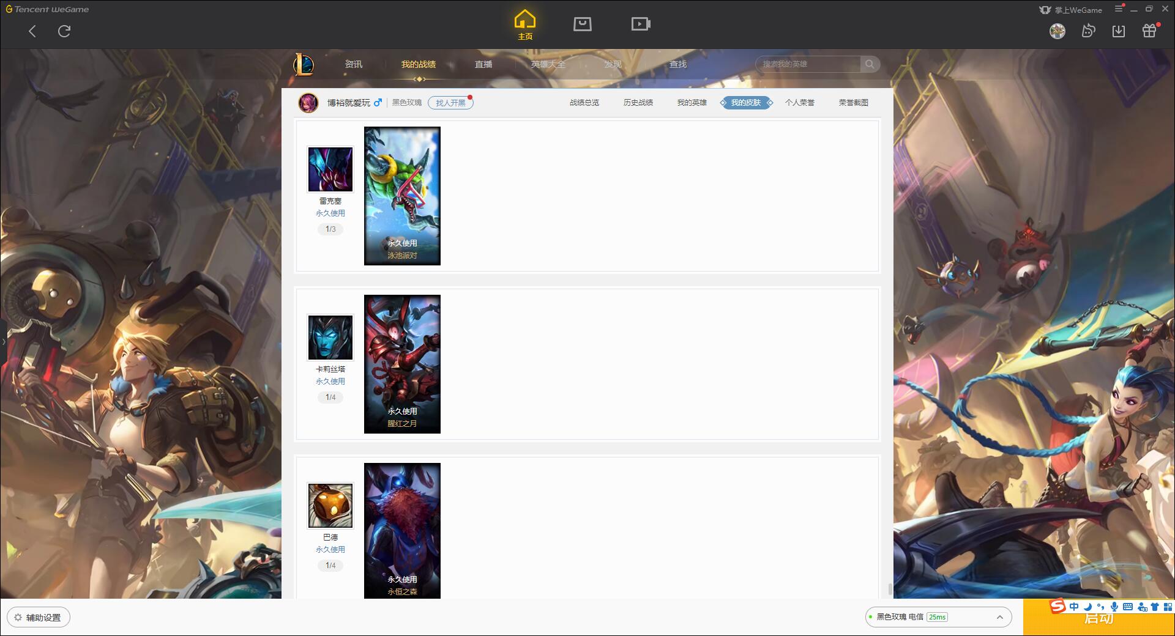Toggle the Sogou moon half-width icon
1175x636 pixels.
pyautogui.click(x=1087, y=607)
